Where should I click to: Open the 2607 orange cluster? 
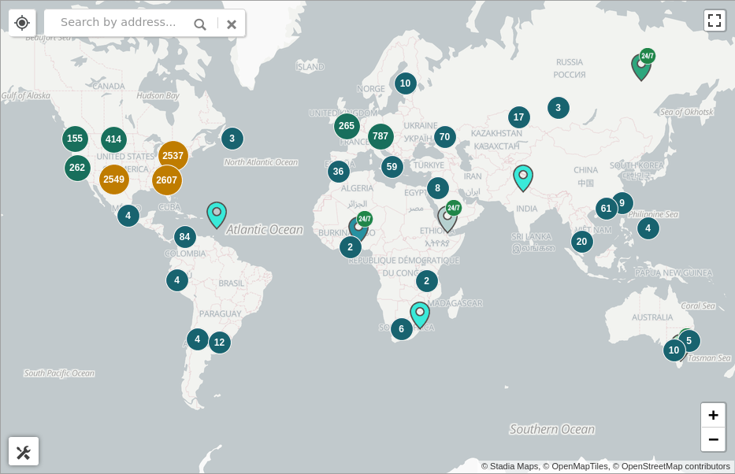click(x=167, y=180)
